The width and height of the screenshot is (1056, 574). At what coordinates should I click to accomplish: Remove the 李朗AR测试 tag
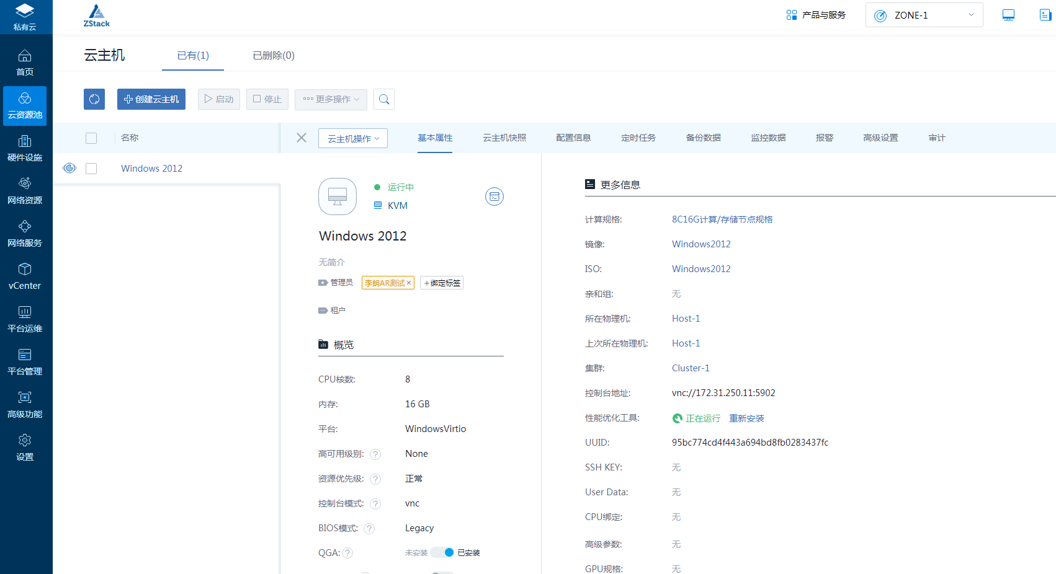pyautogui.click(x=409, y=283)
